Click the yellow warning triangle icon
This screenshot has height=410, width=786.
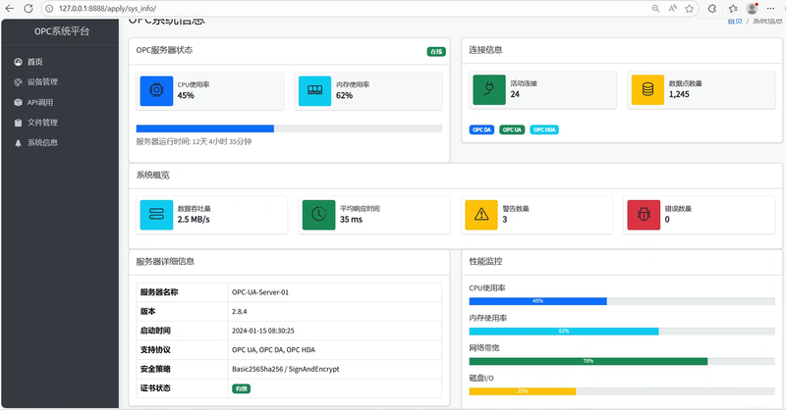coord(480,214)
